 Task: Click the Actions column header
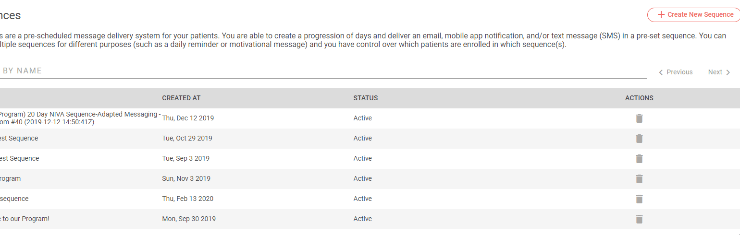point(639,98)
